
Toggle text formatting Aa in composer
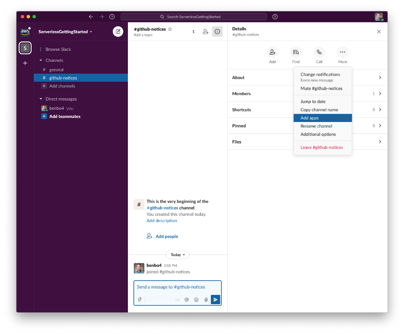[x=177, y=300]
